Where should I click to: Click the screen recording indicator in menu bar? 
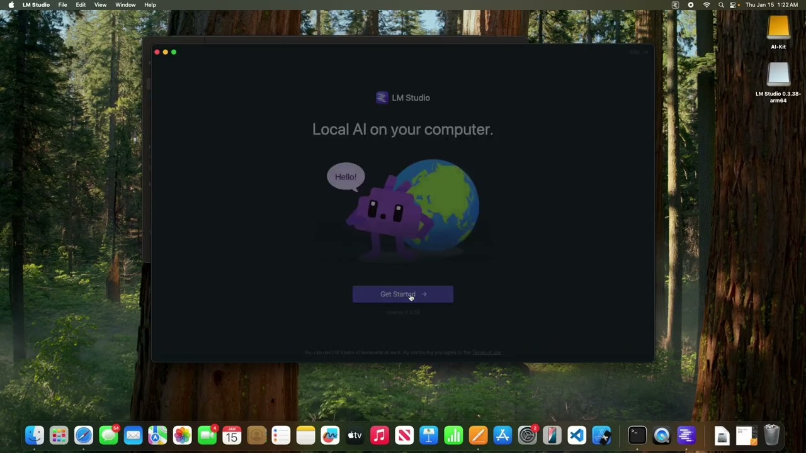click(691, 4)
